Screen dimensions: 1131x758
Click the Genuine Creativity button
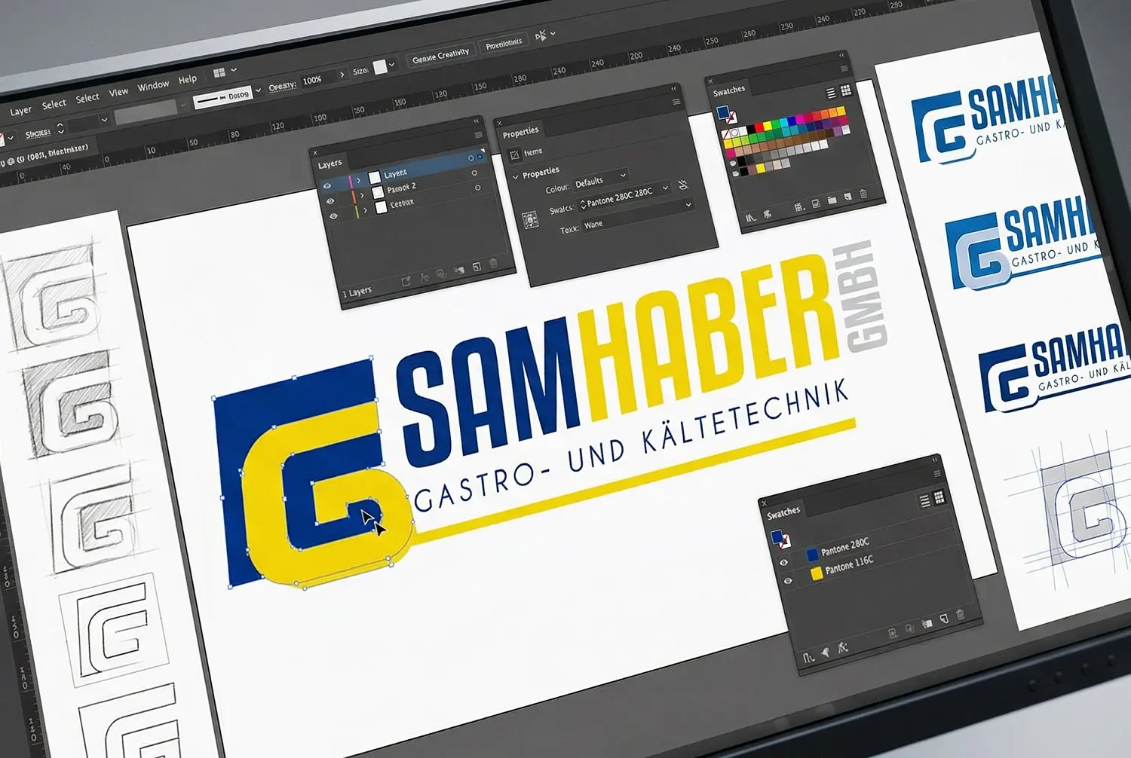[440, 53]
